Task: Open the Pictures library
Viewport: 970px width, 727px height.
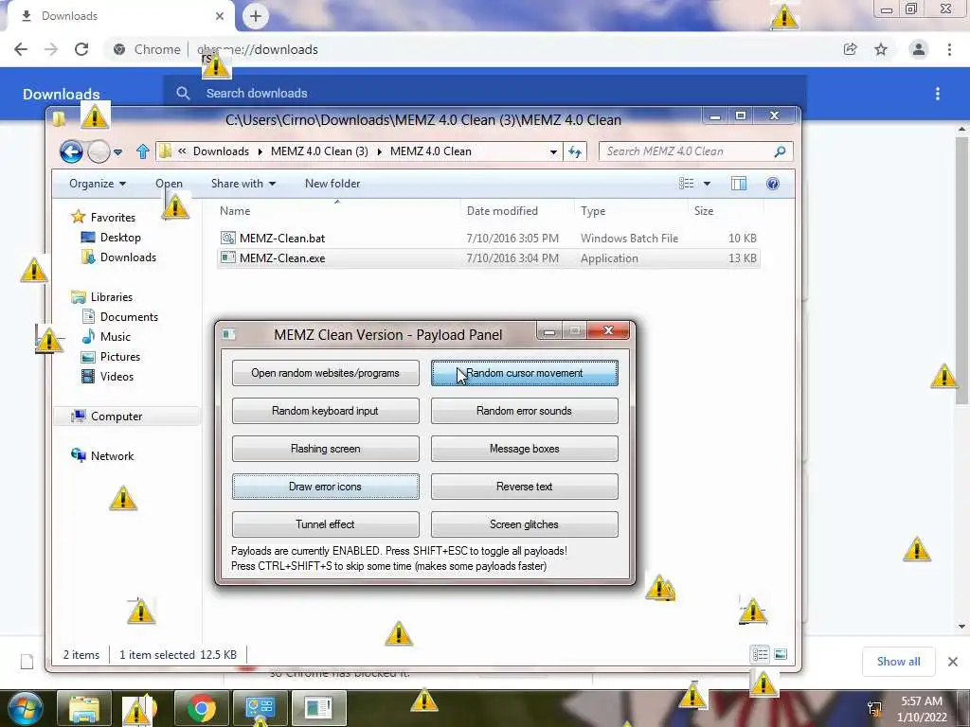Action: point(120,356)
